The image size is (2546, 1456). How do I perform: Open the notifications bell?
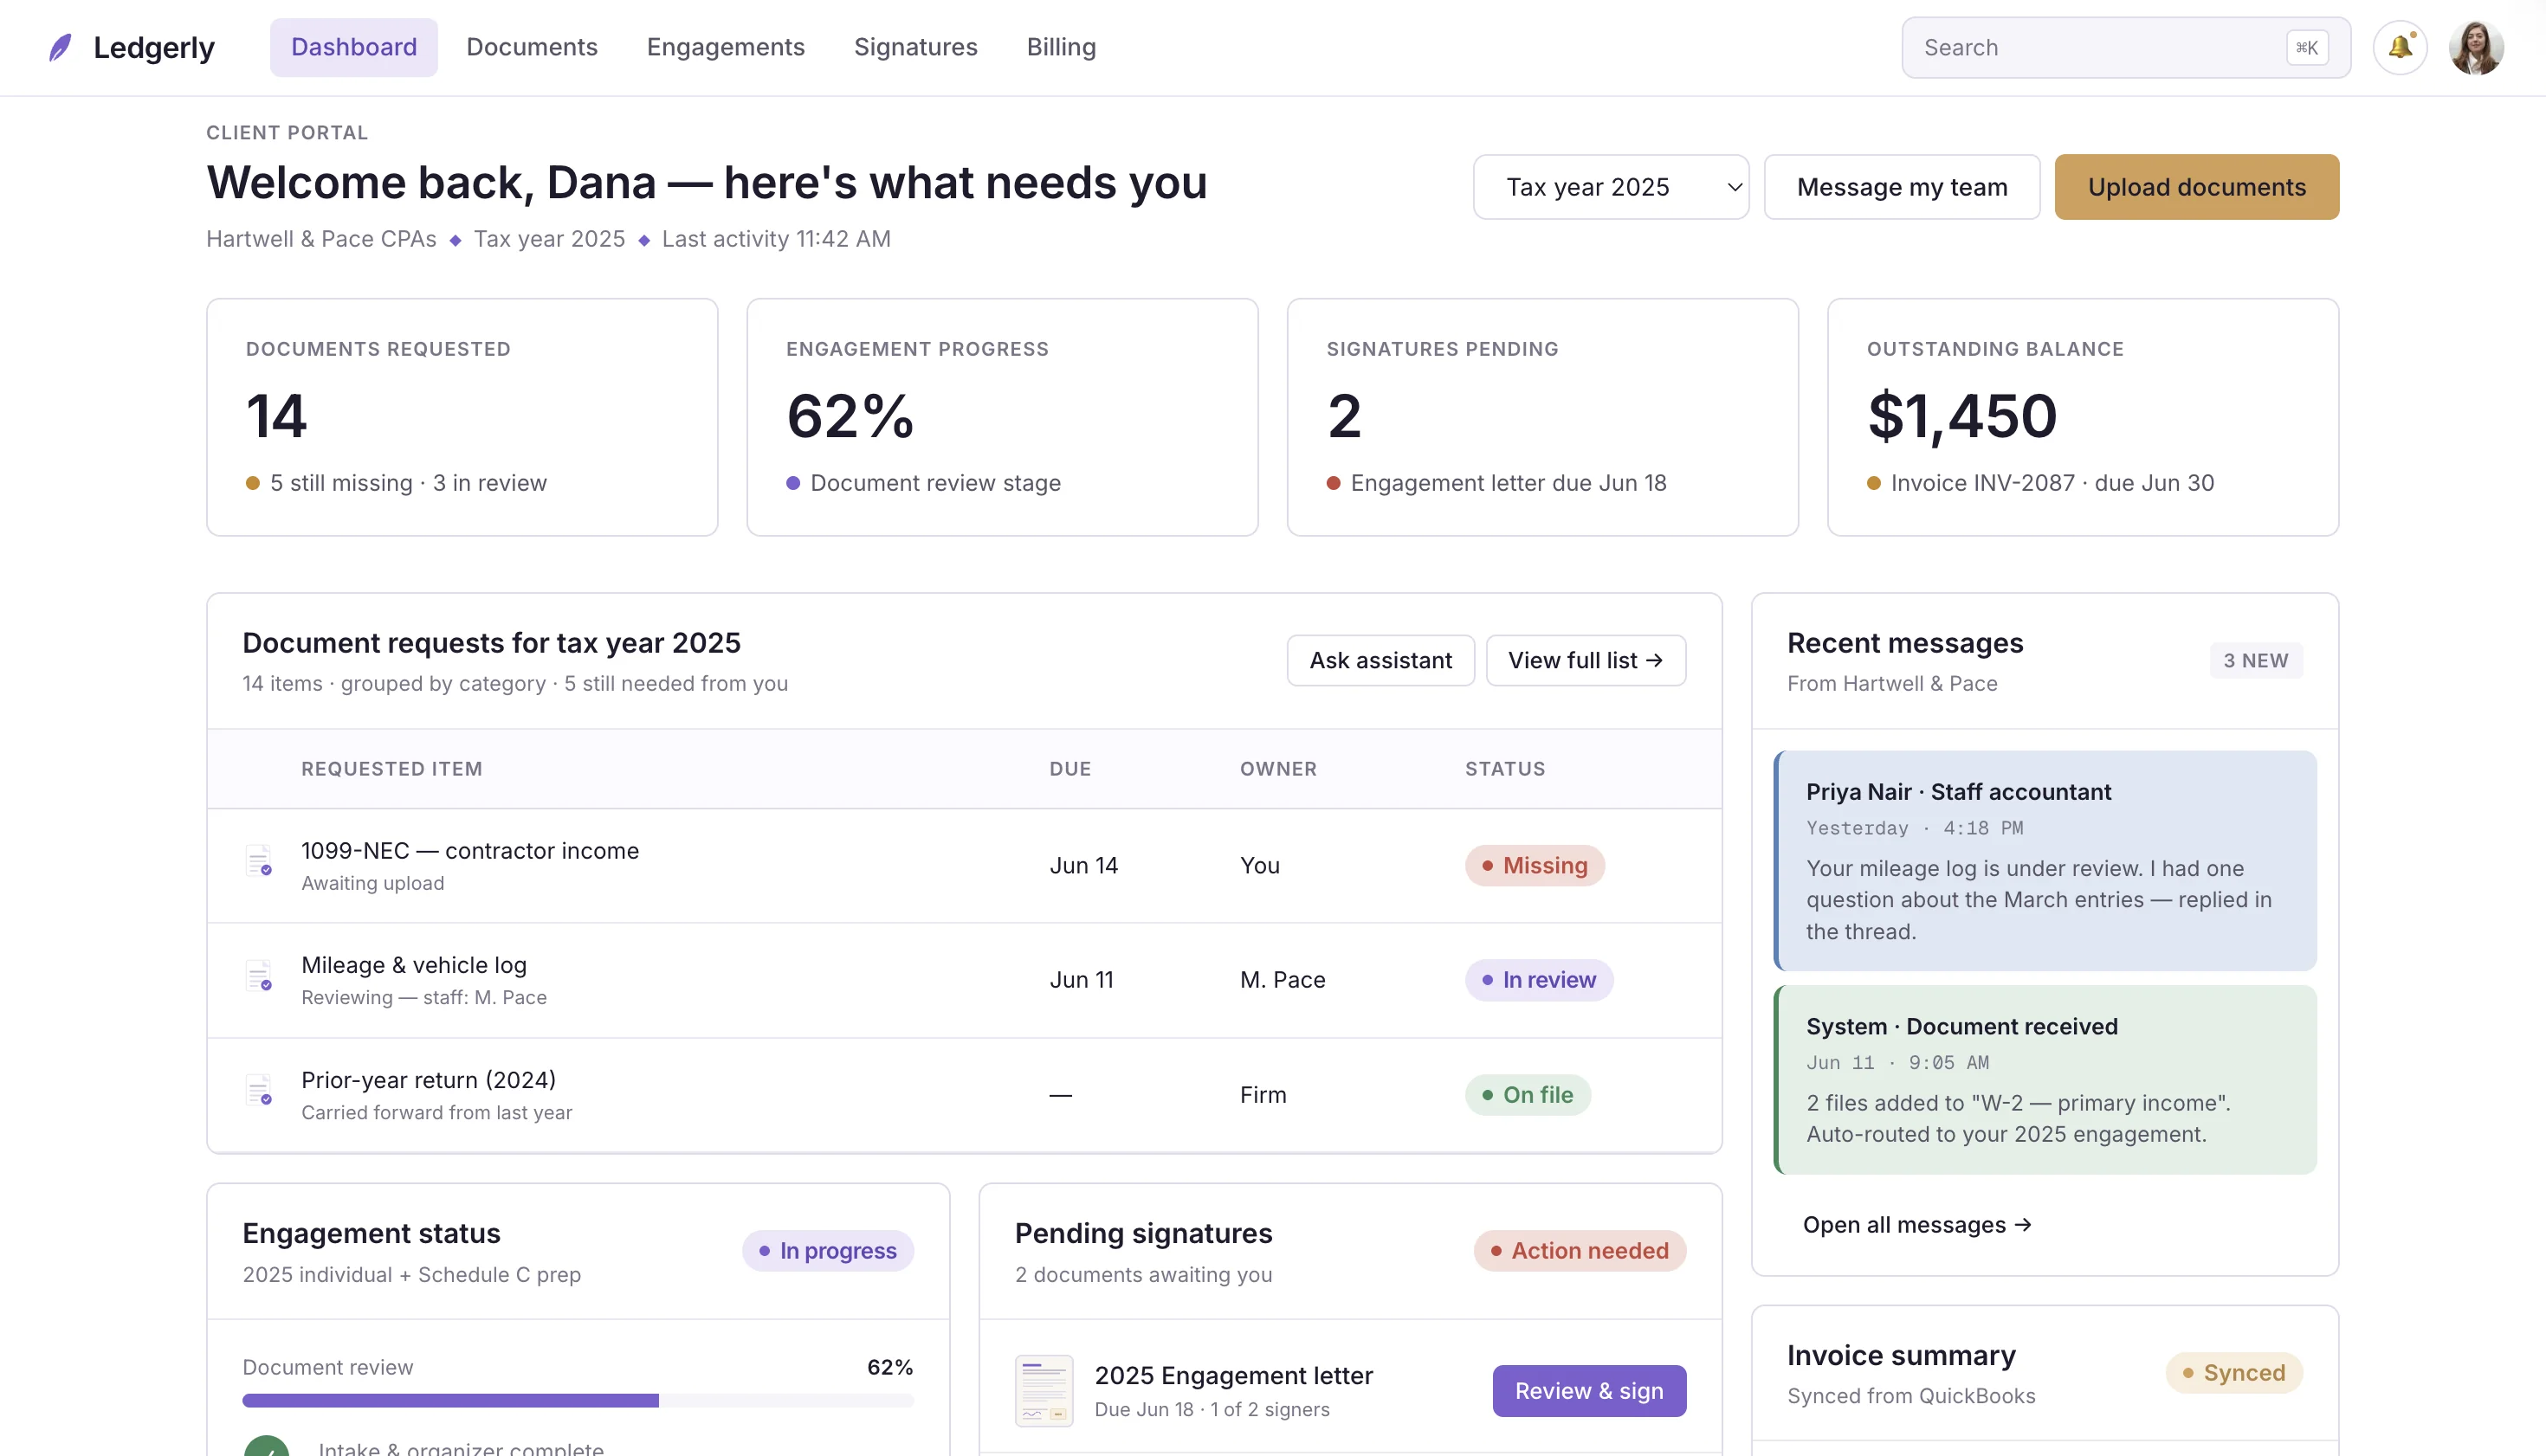coord(2400,47)
